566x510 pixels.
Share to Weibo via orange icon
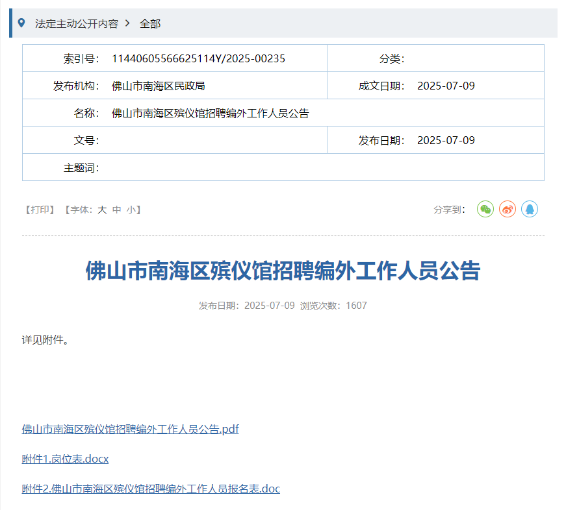[508, 209]
